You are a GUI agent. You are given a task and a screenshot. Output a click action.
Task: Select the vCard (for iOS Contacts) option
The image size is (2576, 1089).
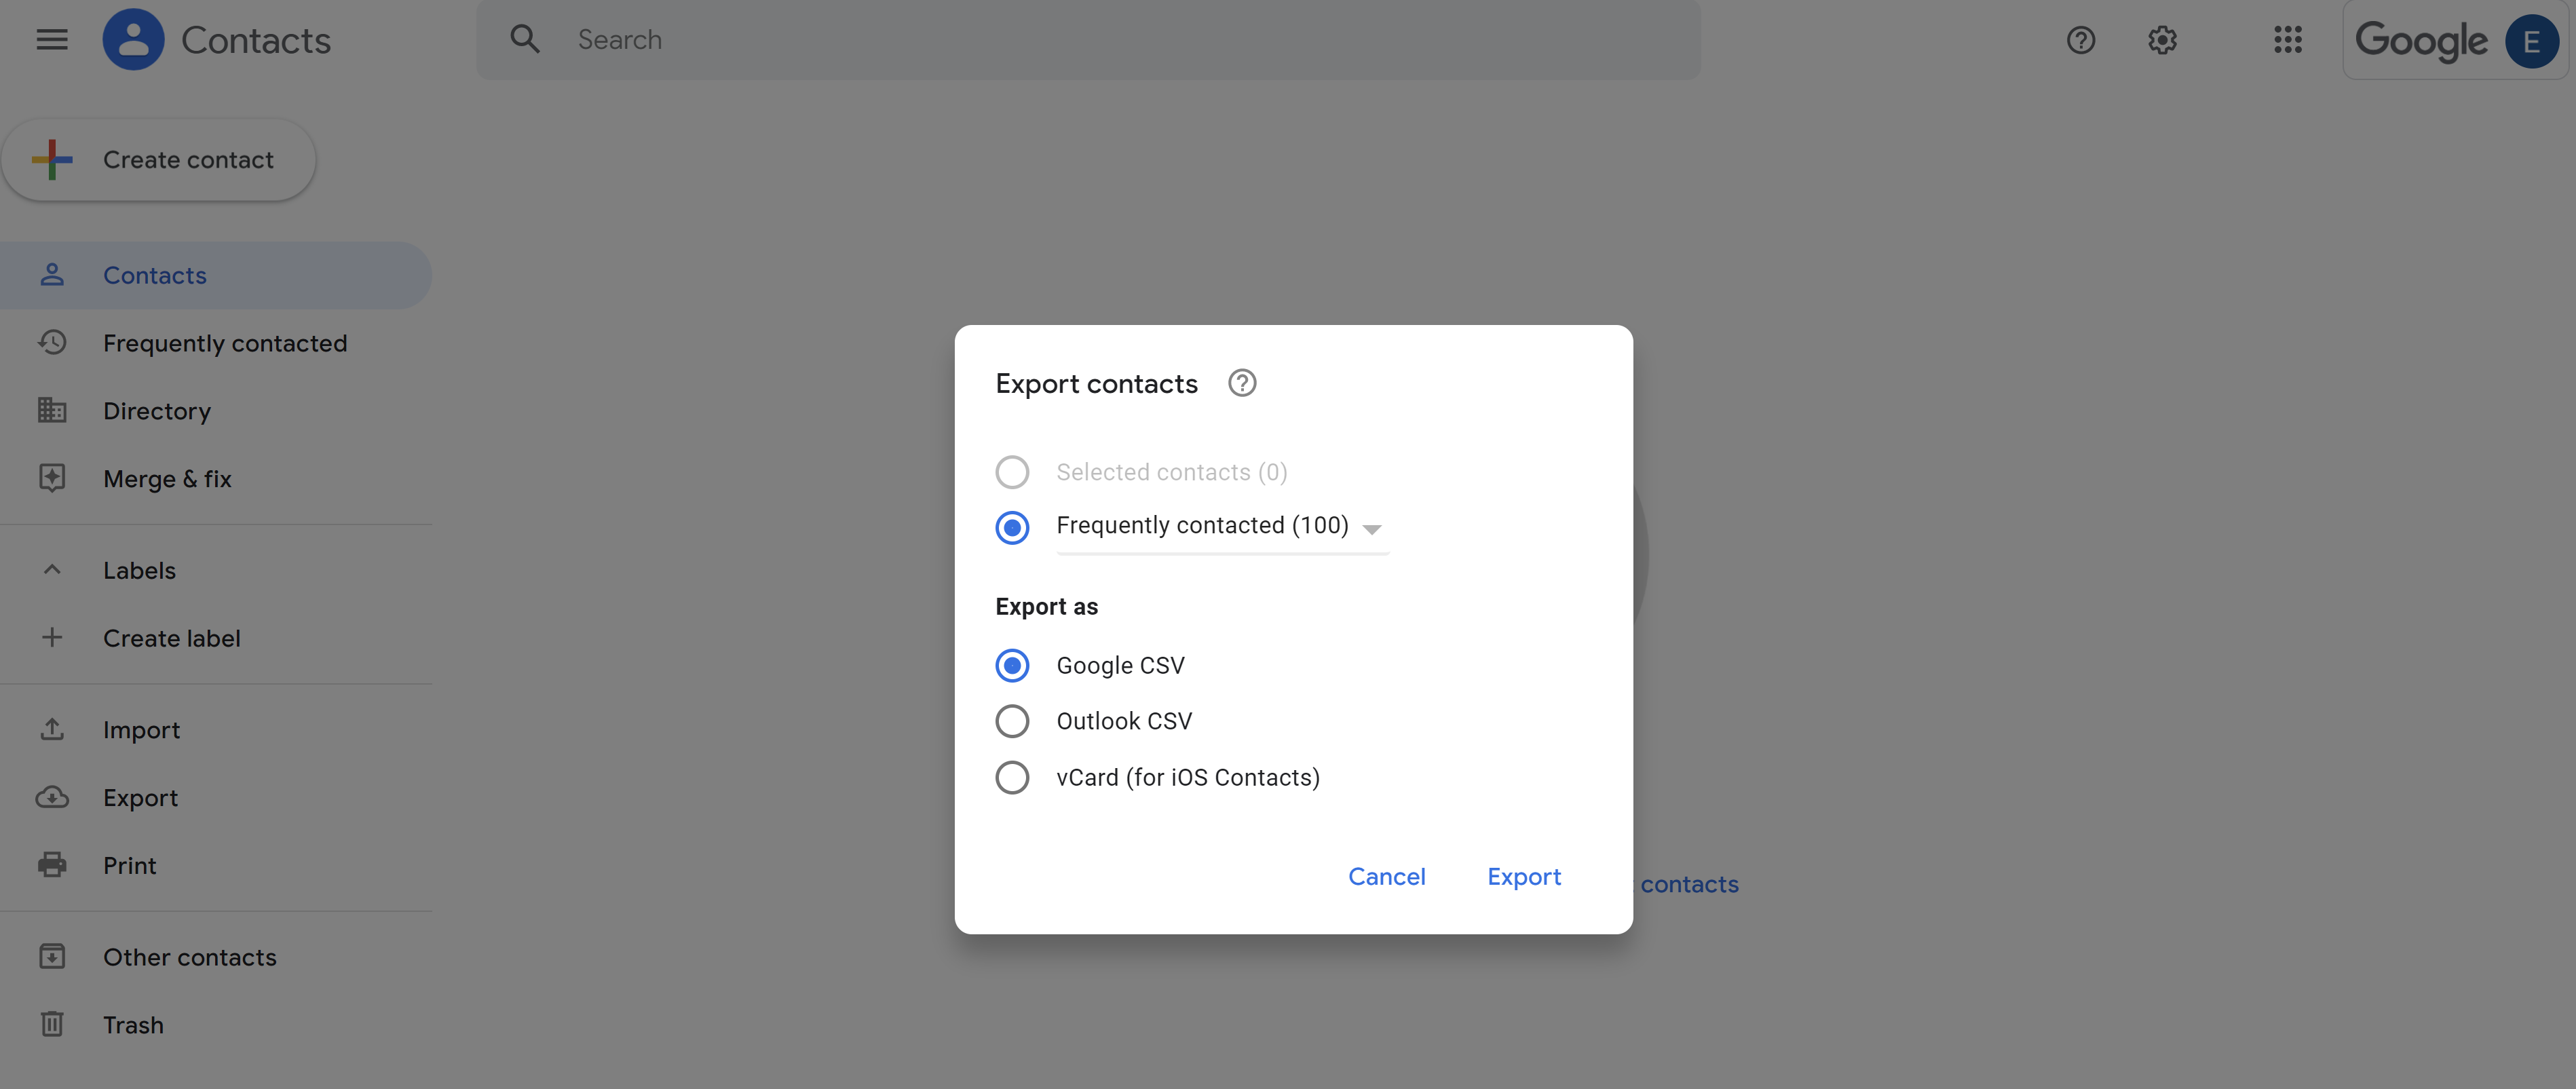click(1012, 778)
